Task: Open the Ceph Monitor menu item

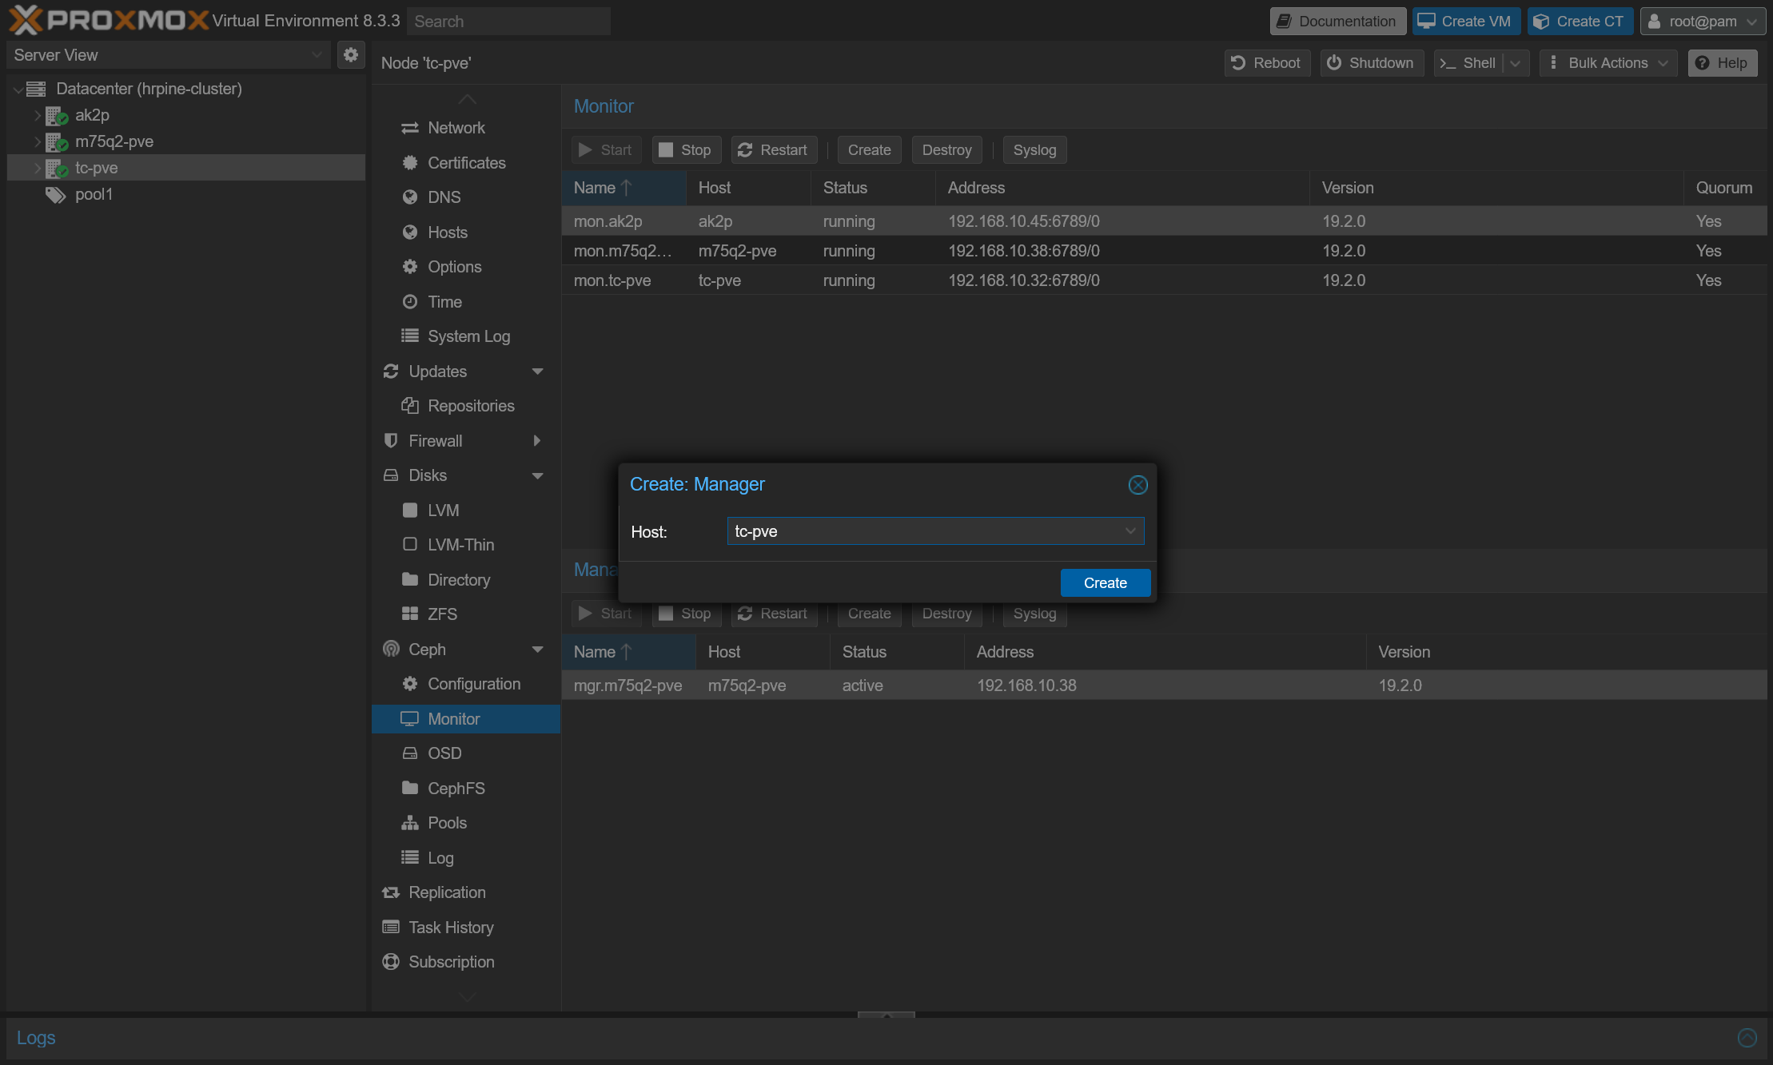Action: tap(466, 719)
